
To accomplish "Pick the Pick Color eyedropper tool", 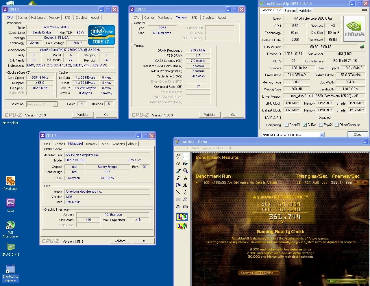I will point(178,171).
